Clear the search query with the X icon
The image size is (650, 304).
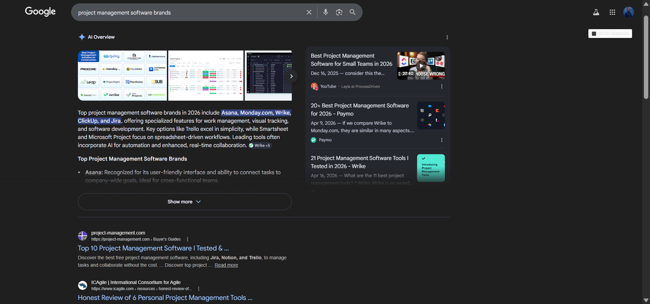(309, 12)
